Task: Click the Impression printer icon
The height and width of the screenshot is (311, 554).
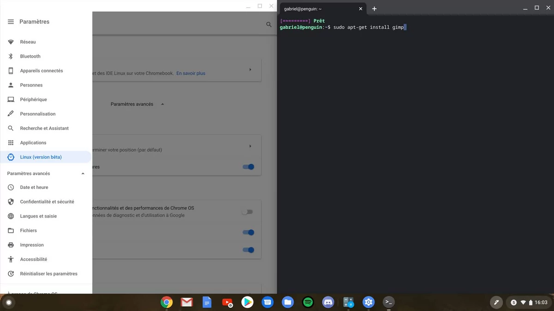Action: click(x=11, y=245)
